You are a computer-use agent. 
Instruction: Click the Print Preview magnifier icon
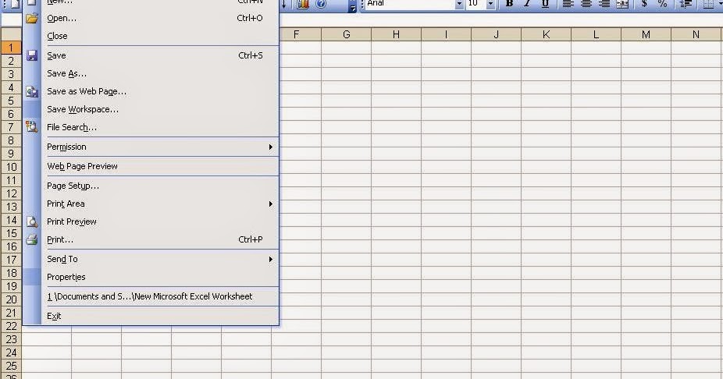coord(32,222)
